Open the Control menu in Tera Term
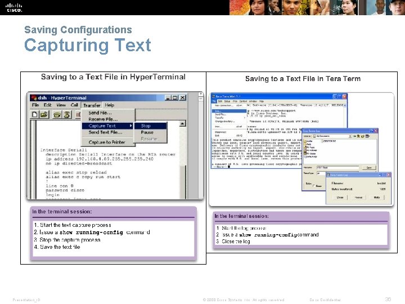 click(x=244, y=101)
